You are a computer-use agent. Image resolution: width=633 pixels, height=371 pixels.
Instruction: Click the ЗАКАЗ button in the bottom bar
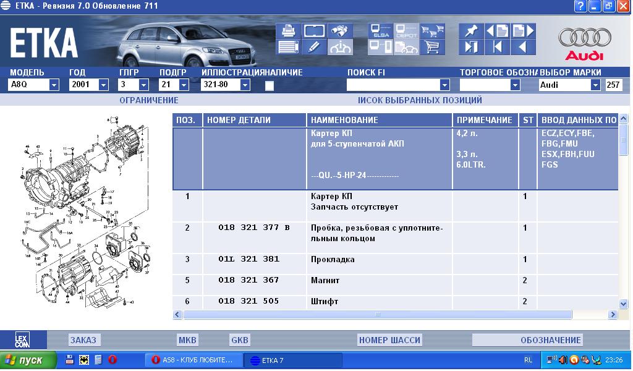click(x=83, y=340)
